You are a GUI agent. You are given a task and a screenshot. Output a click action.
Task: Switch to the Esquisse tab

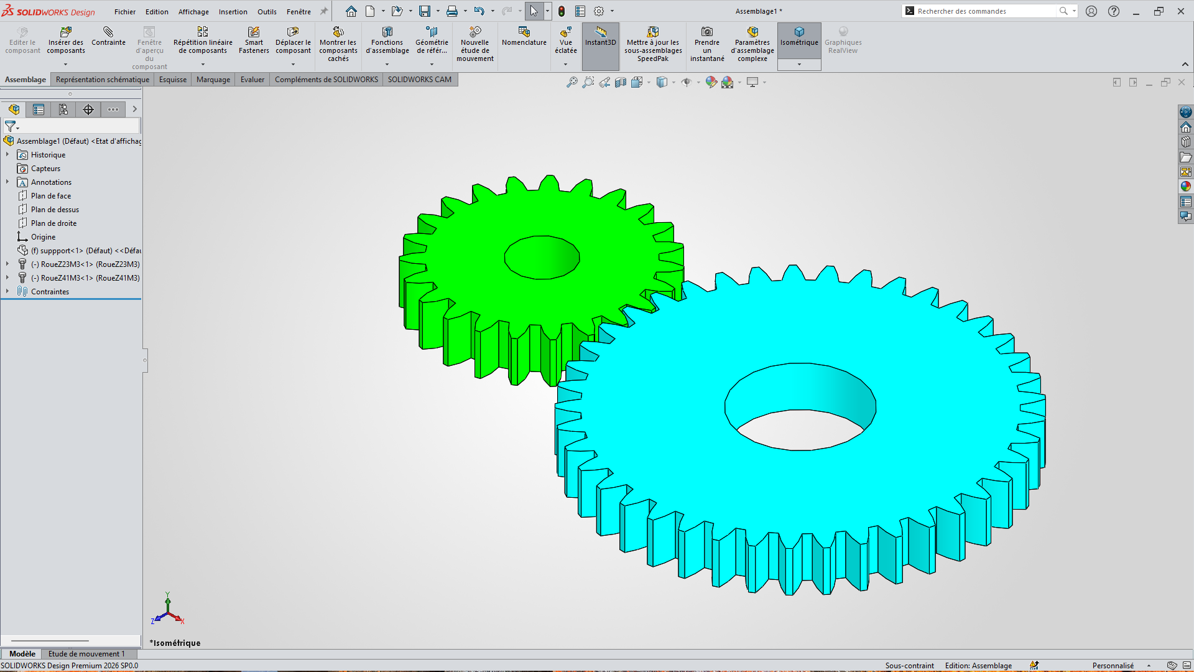click(x=173, y=80)
